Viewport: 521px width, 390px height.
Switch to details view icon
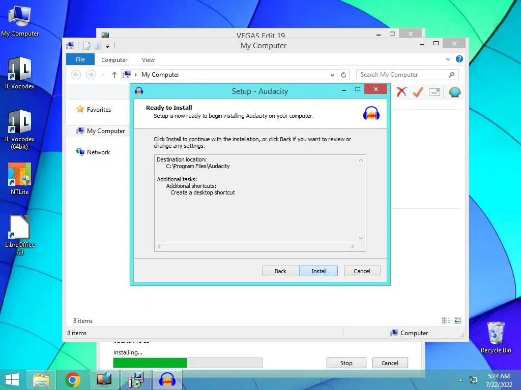[446, 320]
